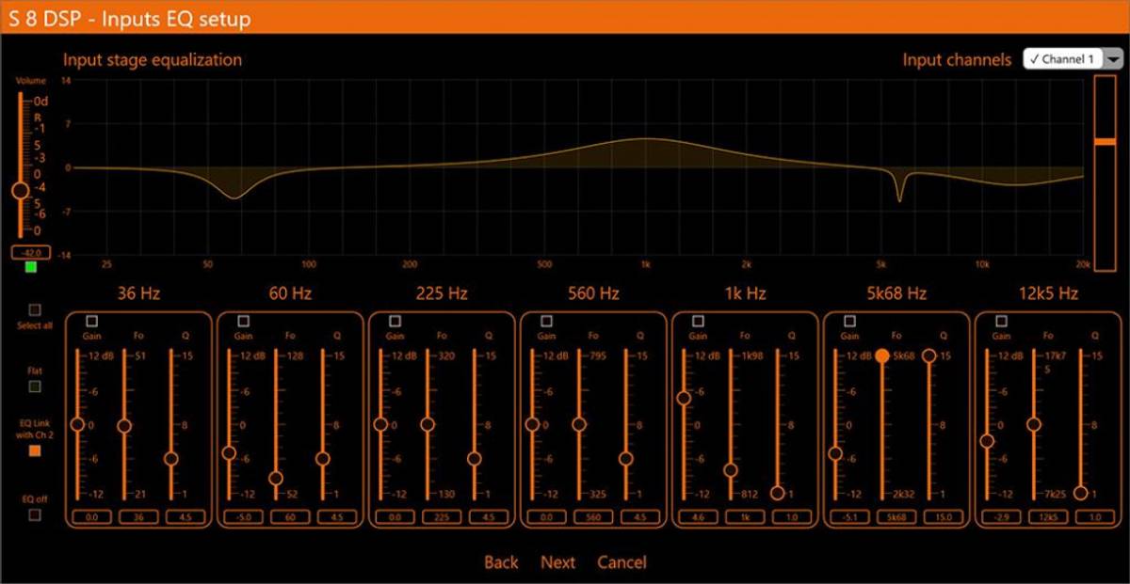The width and height of the screenshot is (1130, 584).
Task: Check the Select all box
Action: point(35,309)
